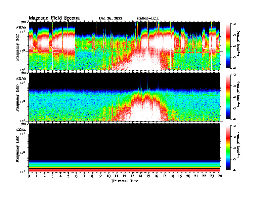Click hour "10" on the time axis
Screen dimensions: 262x202
coord(109,176)
